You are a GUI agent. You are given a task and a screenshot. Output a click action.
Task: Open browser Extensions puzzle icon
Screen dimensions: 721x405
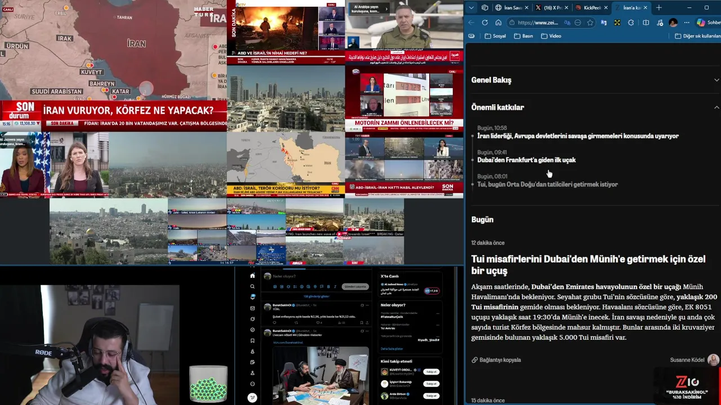(x=631, y=22)
